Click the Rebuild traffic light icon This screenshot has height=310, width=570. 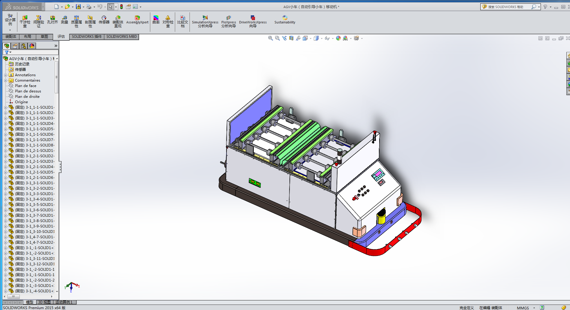point(121,7)
